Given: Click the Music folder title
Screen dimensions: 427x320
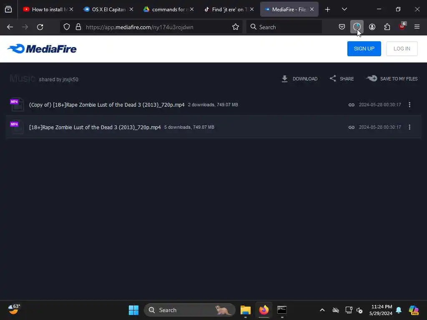Looking at the screenshot, I should 23,79.
